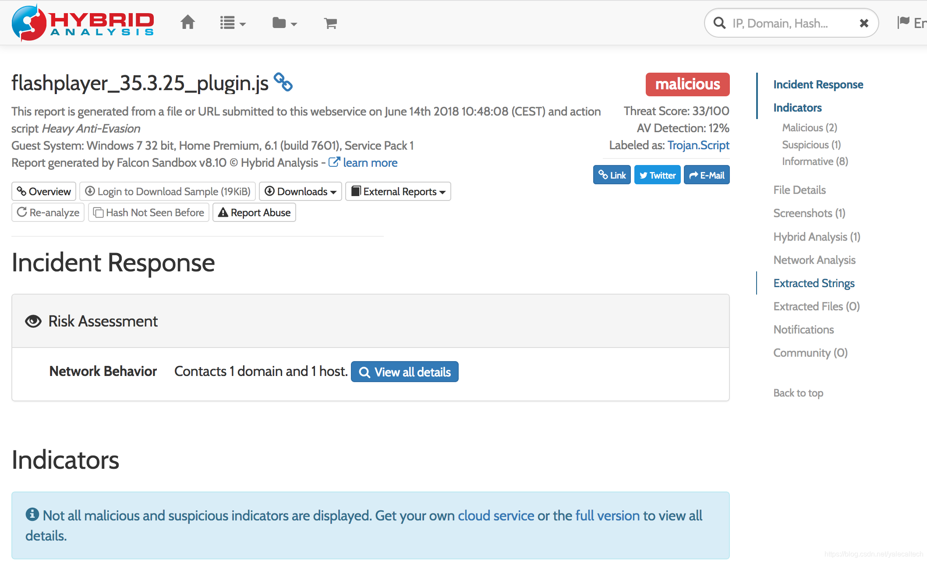
Task: Click the eye icon in Risk Assessment
Action: click(33, 321)
